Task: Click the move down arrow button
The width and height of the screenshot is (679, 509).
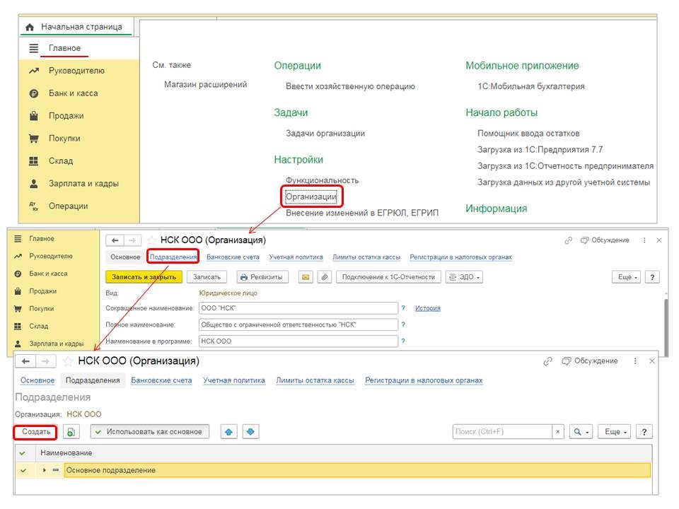Action: point(250,432)
